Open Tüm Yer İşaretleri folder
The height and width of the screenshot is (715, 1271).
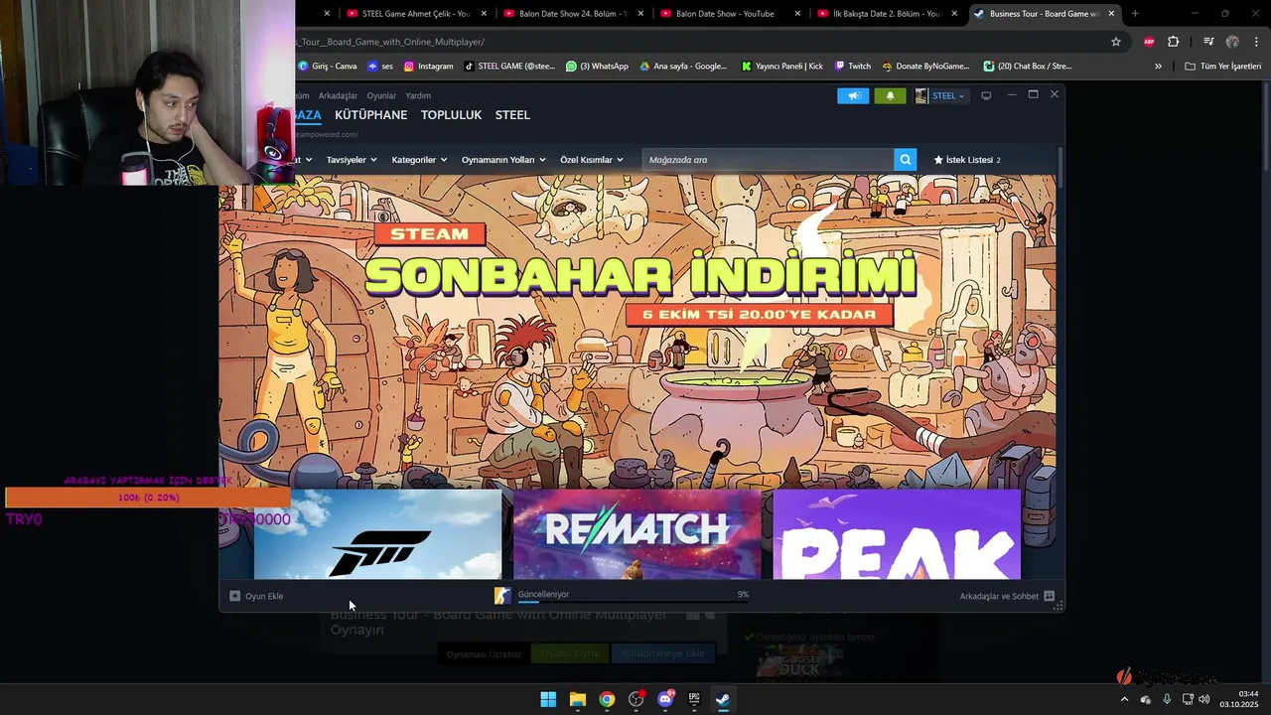(1222, 67)
